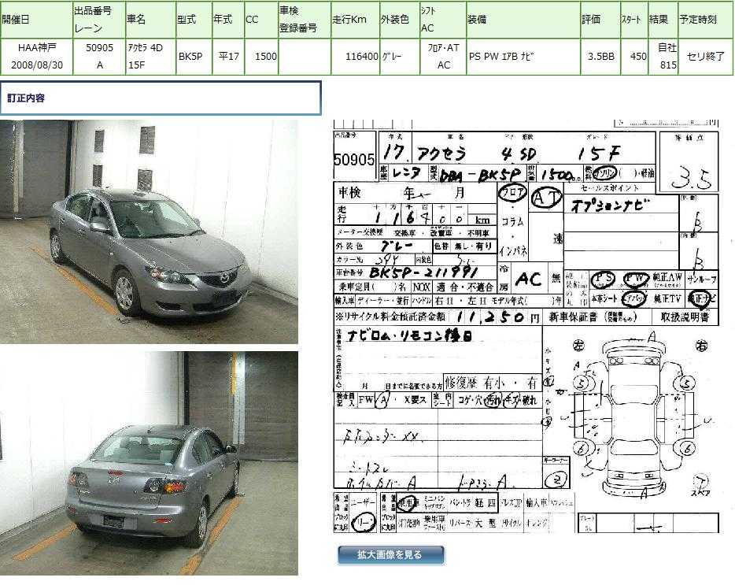Click the 型式 column header
Image resolution: width=735 pixels, height=585 pixels.
coord(194,19)
